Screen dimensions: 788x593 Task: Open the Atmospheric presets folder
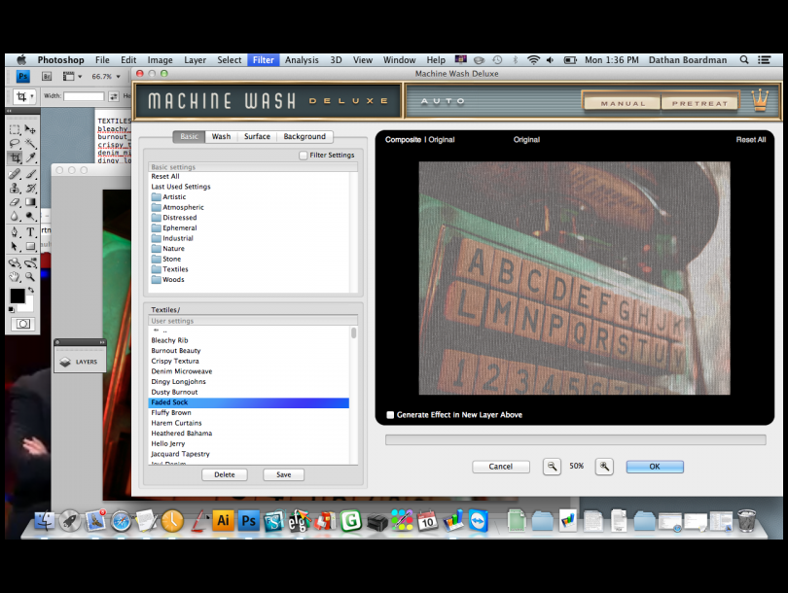pyautogui.click(x=183, y=207)
